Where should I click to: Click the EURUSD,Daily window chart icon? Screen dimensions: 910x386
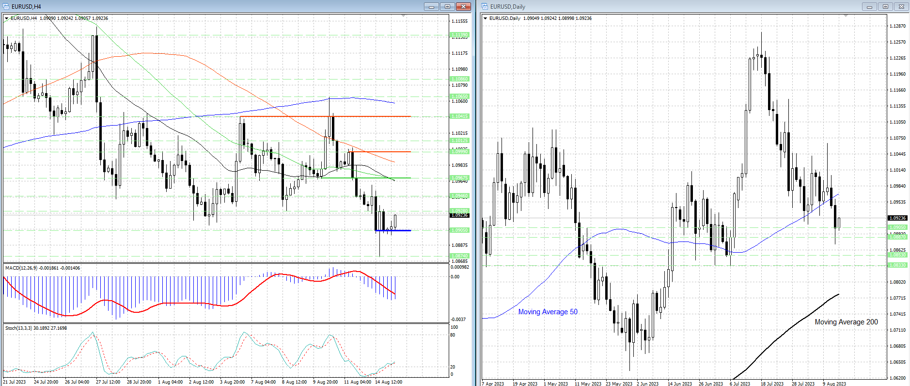(x=485, y=6)
